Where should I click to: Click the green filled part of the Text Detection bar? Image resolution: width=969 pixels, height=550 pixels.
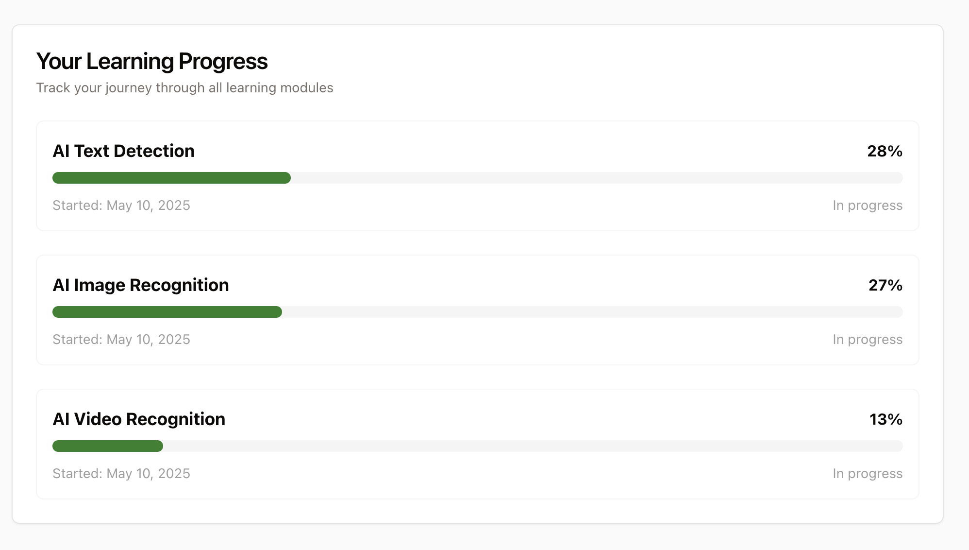(171, 178)
